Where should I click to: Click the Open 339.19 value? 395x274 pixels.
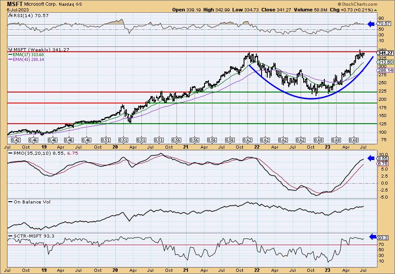click(x=186, y=10)
